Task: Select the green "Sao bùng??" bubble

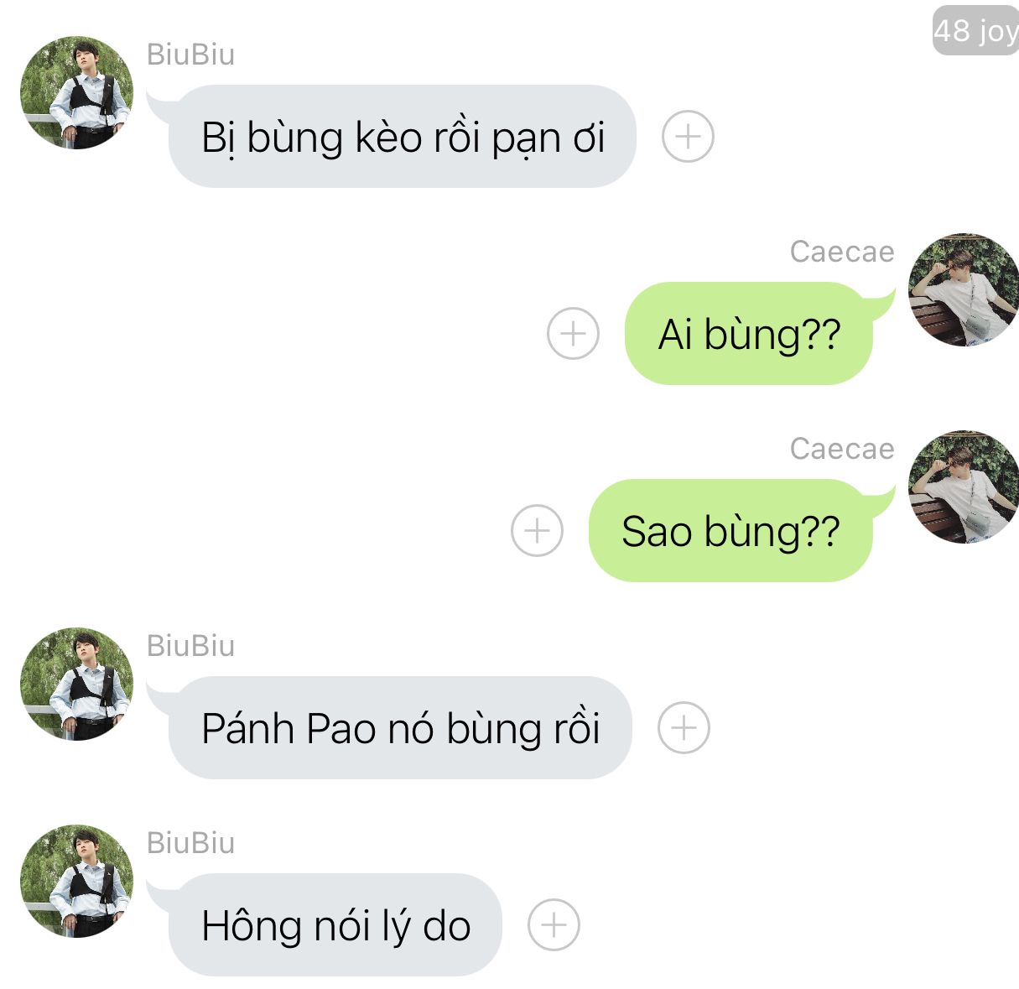Action: 730,530
